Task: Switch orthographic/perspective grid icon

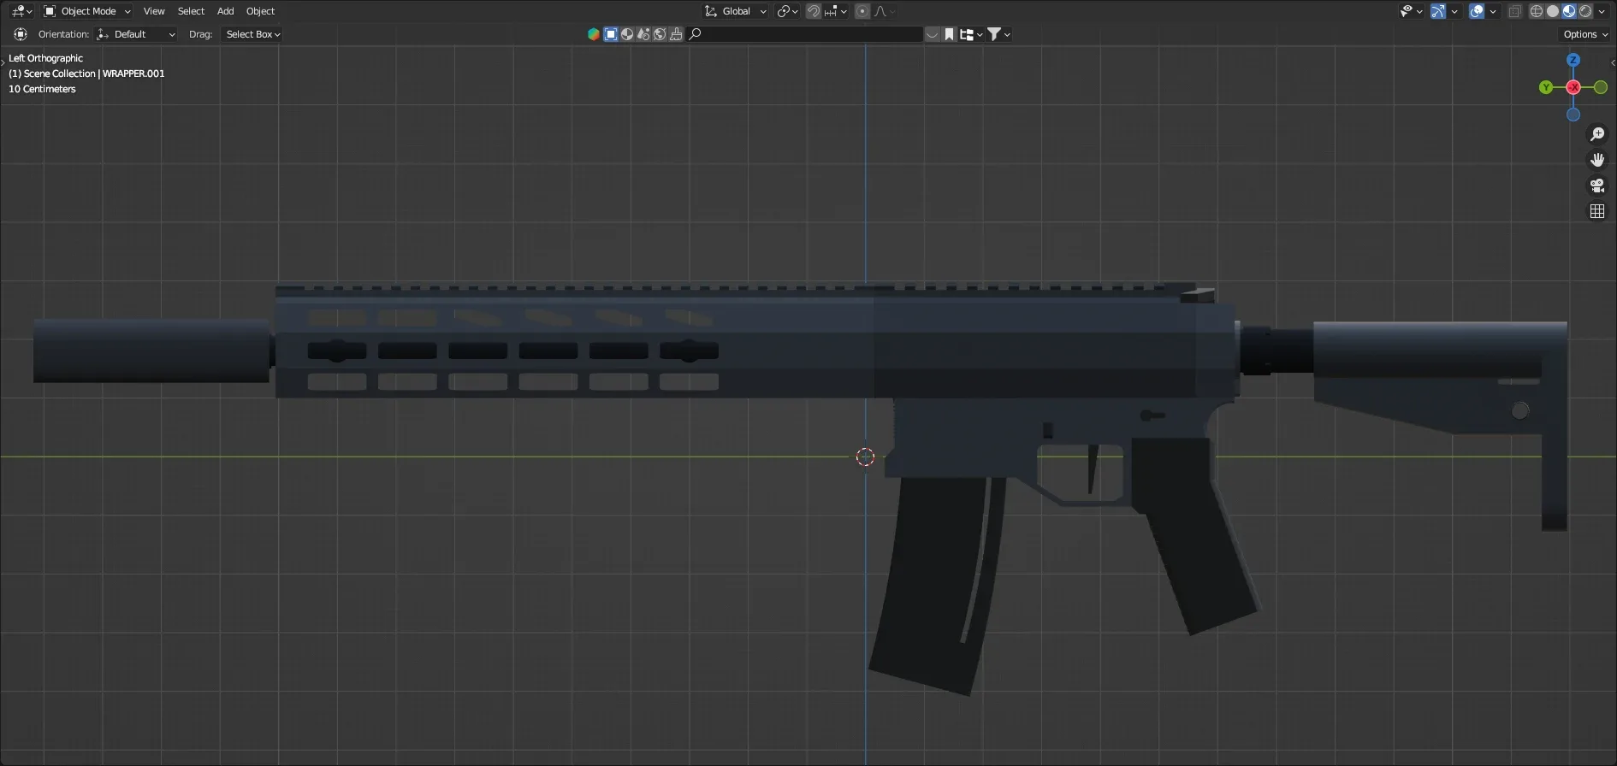Action: click(1597, 211)
